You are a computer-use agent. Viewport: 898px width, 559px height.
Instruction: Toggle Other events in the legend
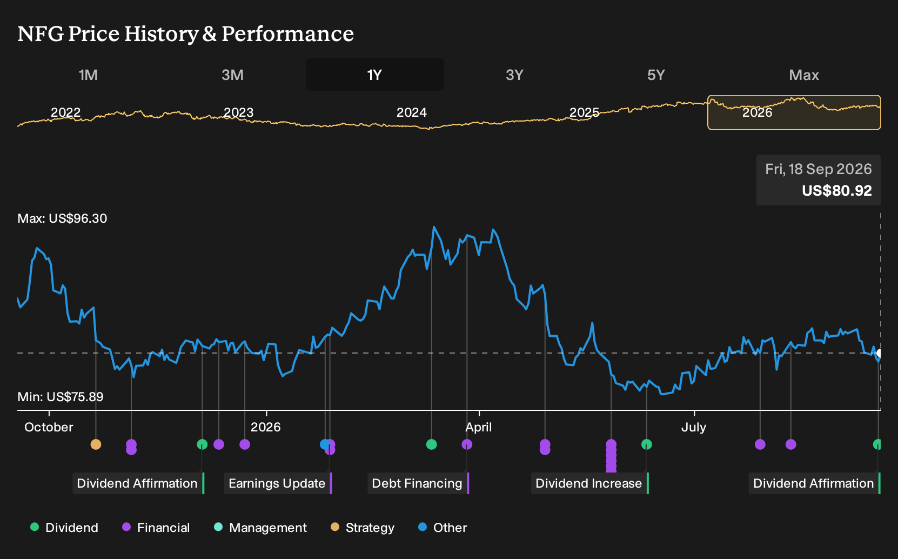pos(442,528)
